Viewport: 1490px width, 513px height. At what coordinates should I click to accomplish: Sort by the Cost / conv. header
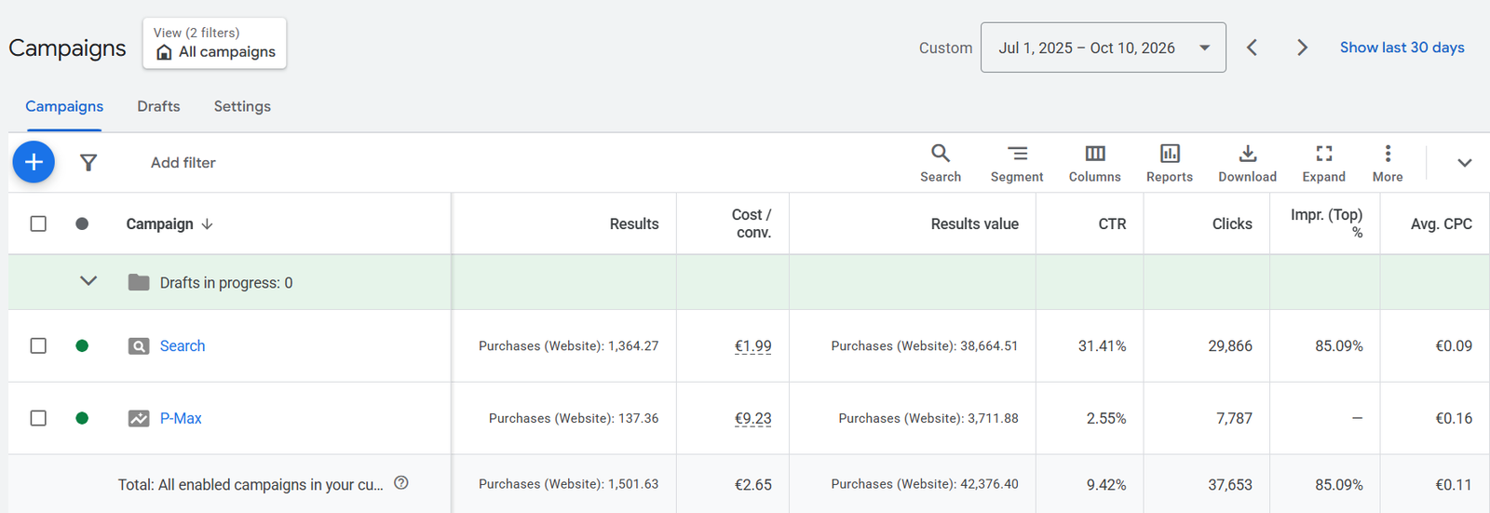point(752,223)
